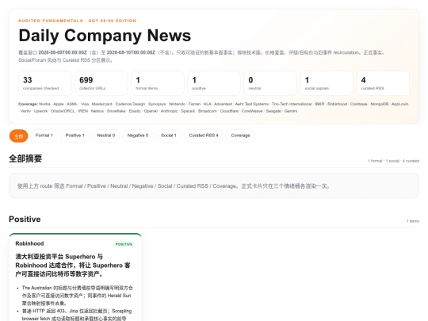Screen dimensions: 428x321
Task: Select the Neutral 0 filter
Action: [106, 136]
